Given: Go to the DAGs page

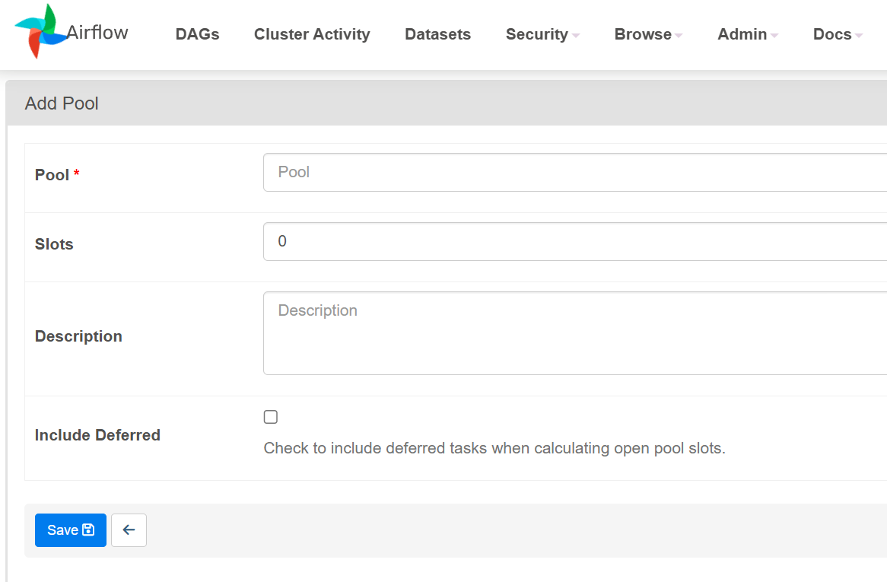Looking at the screenshot, I should point(197,34).
